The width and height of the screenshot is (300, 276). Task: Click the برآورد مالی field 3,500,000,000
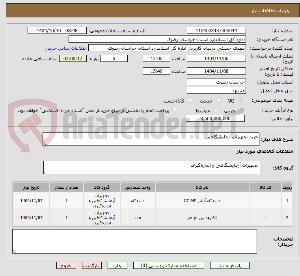click(215, 118)
